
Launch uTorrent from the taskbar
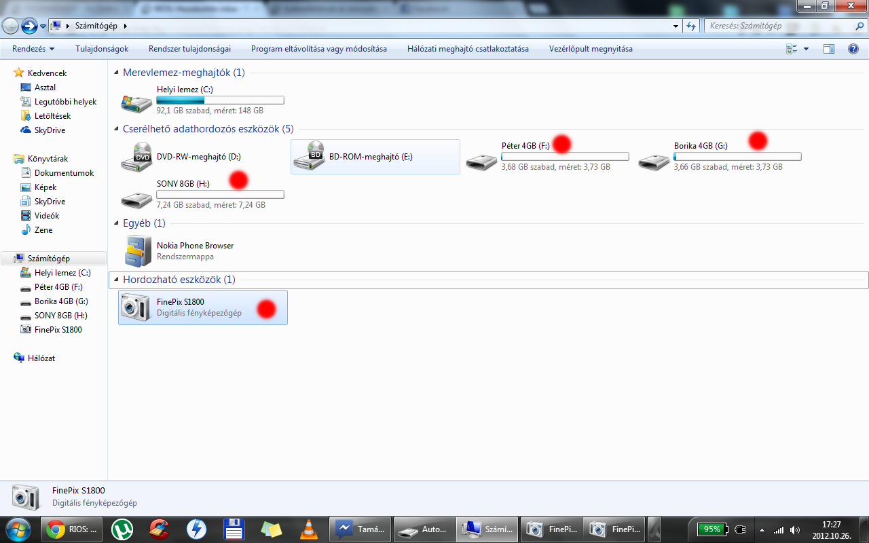pyautogui.click(x=122, y=529)
